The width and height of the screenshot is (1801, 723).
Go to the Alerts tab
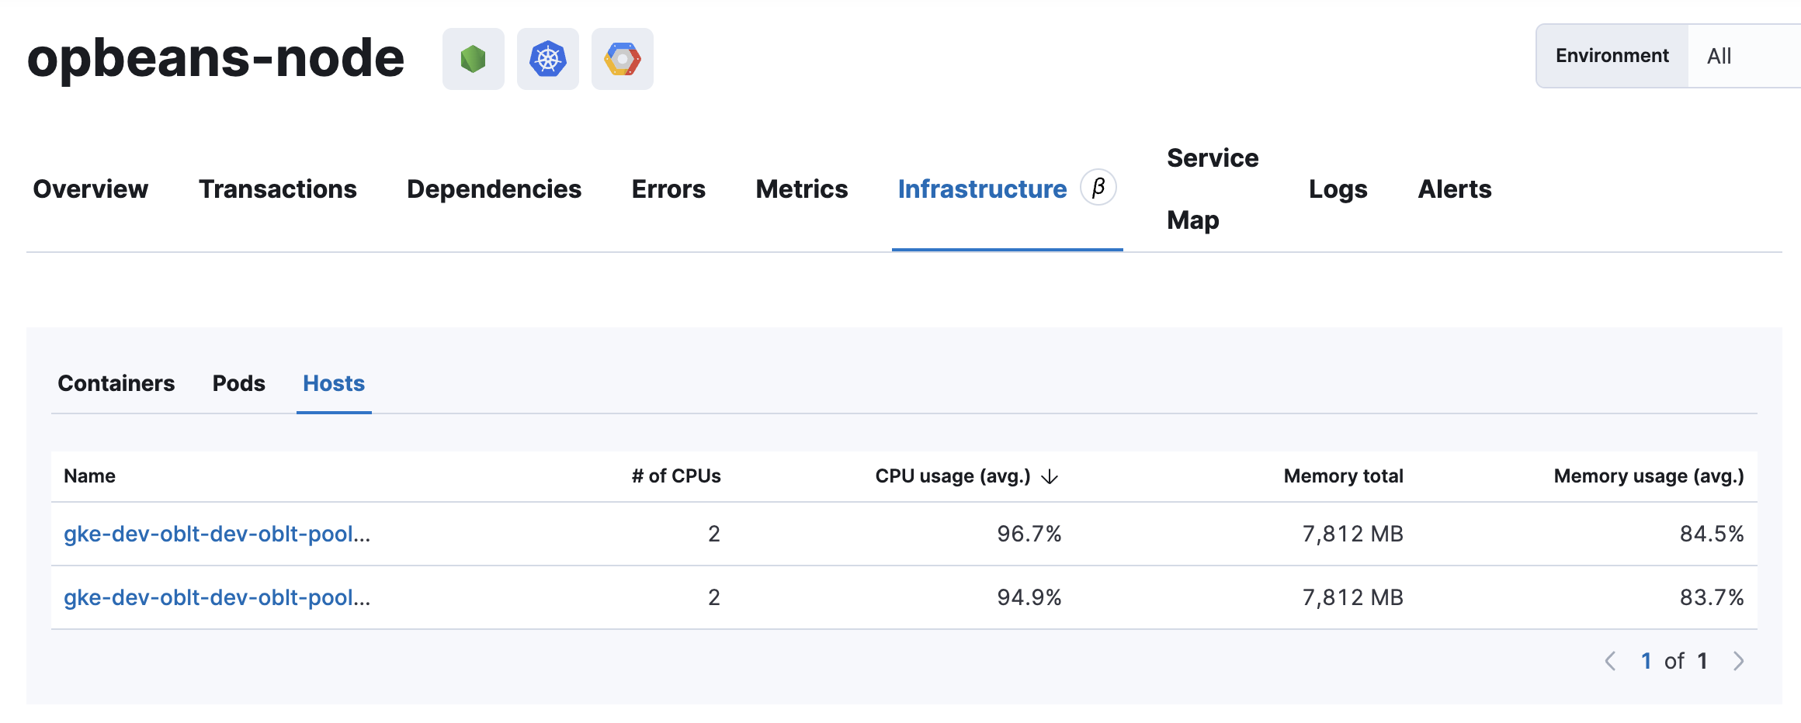coord(1453,188)
